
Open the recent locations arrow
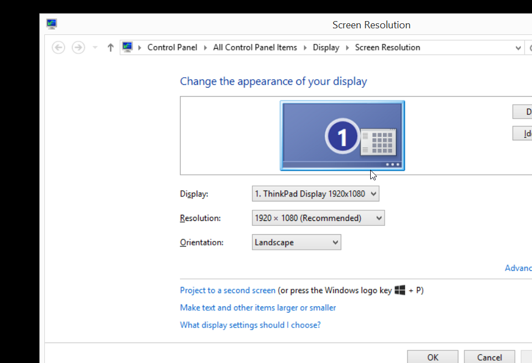[95, 48]
